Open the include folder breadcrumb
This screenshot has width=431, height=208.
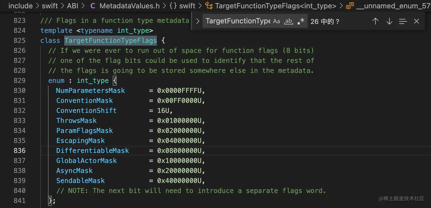tap(21, 6)
